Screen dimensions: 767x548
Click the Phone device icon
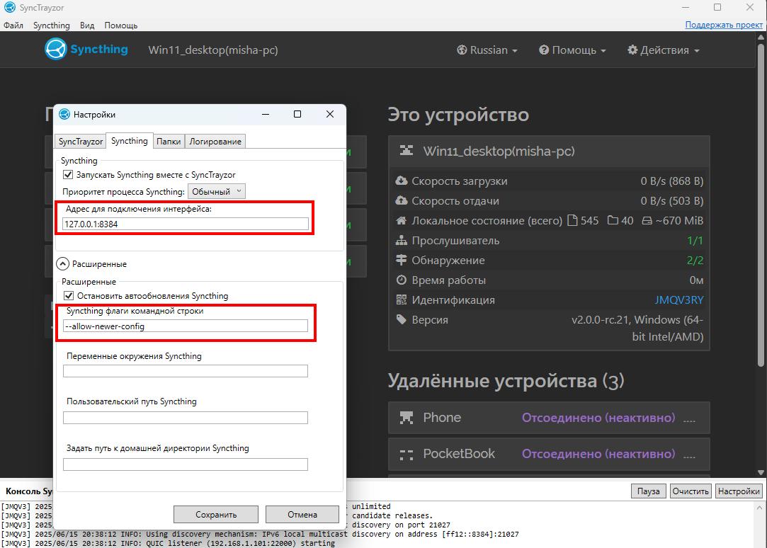click(407, 418)
